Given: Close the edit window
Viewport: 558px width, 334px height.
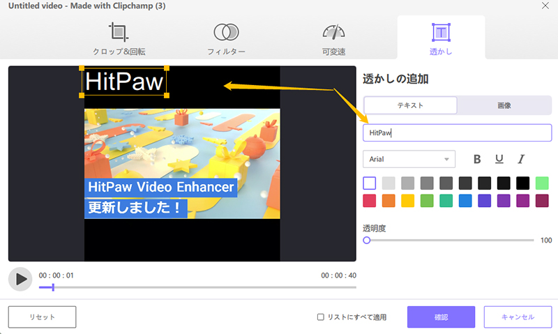Looking at the screenshot, I should coord(545,6).
